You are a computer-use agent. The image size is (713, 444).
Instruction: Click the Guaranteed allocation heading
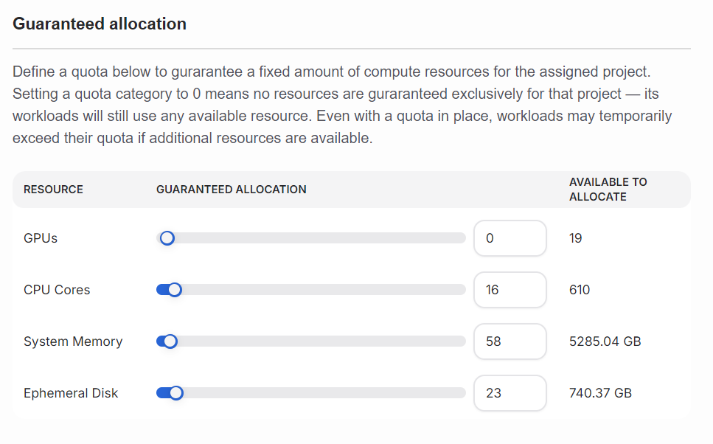[99, 24]
